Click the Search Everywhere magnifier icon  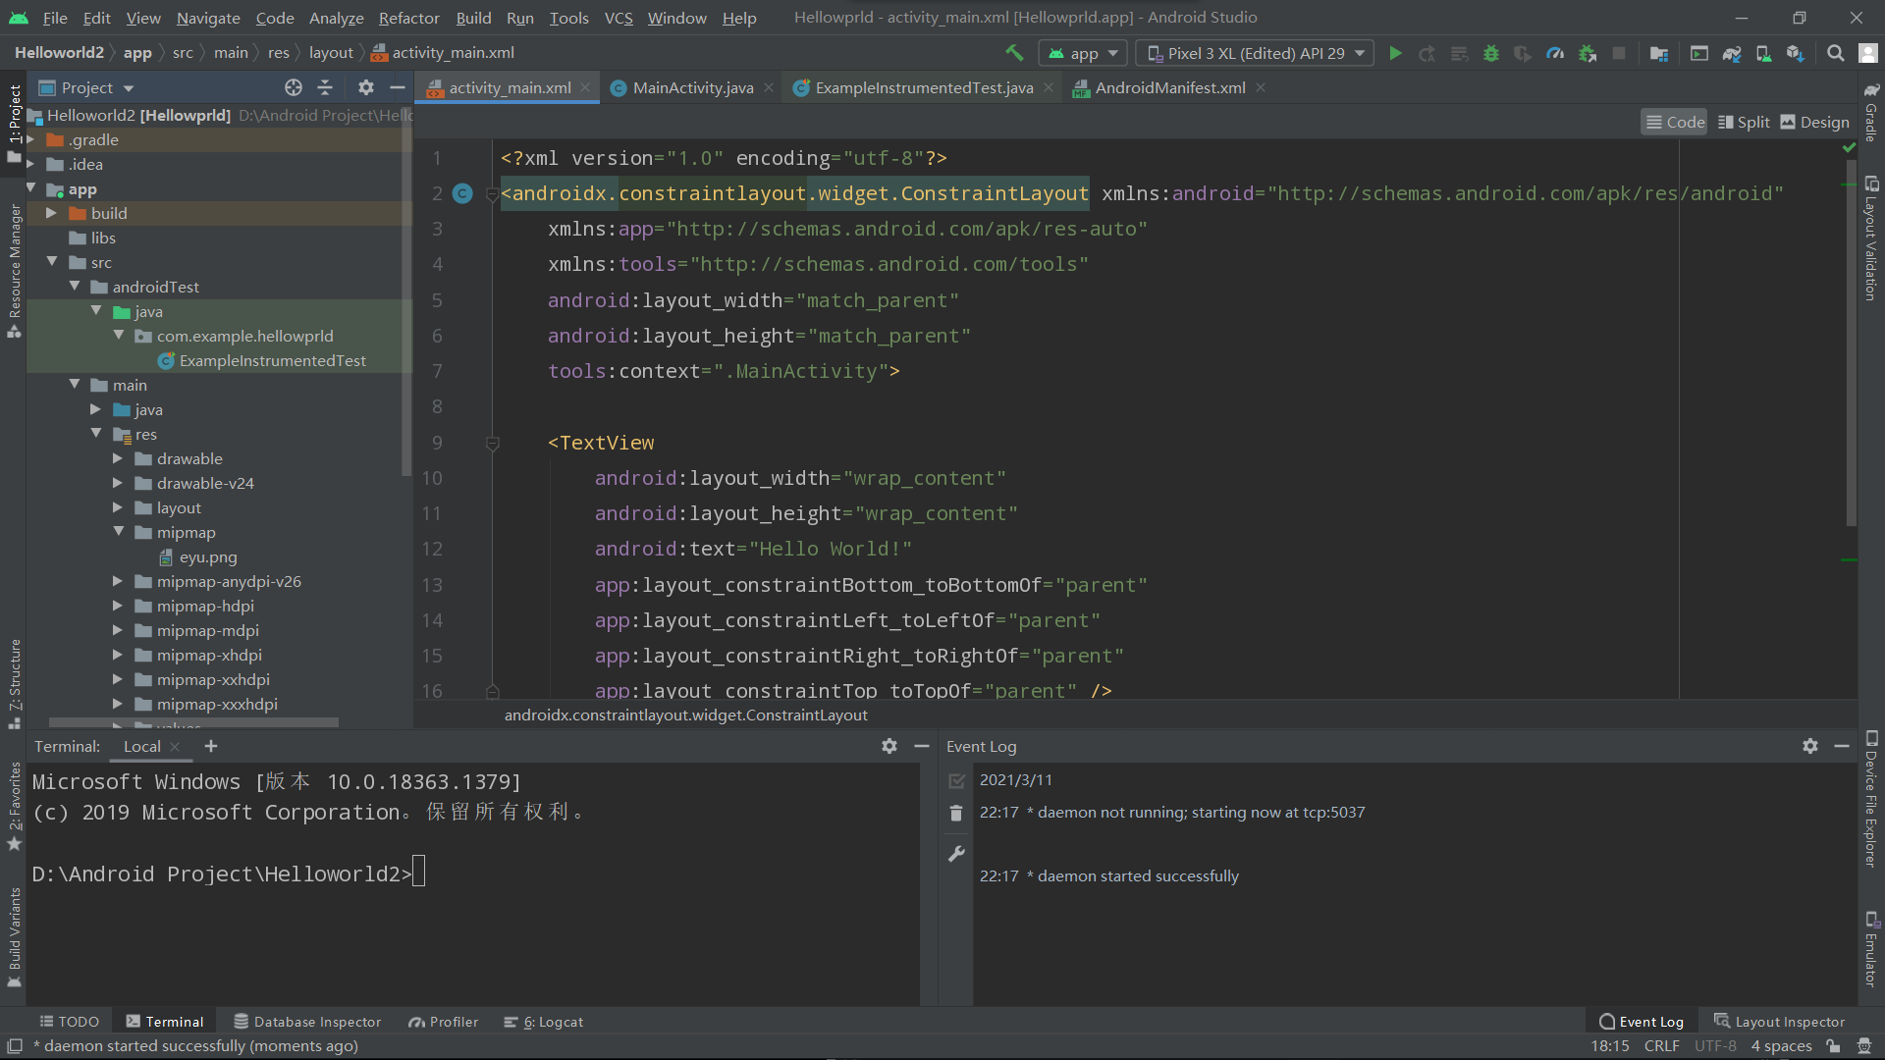pyautogui.click(x=1835, y=53)
